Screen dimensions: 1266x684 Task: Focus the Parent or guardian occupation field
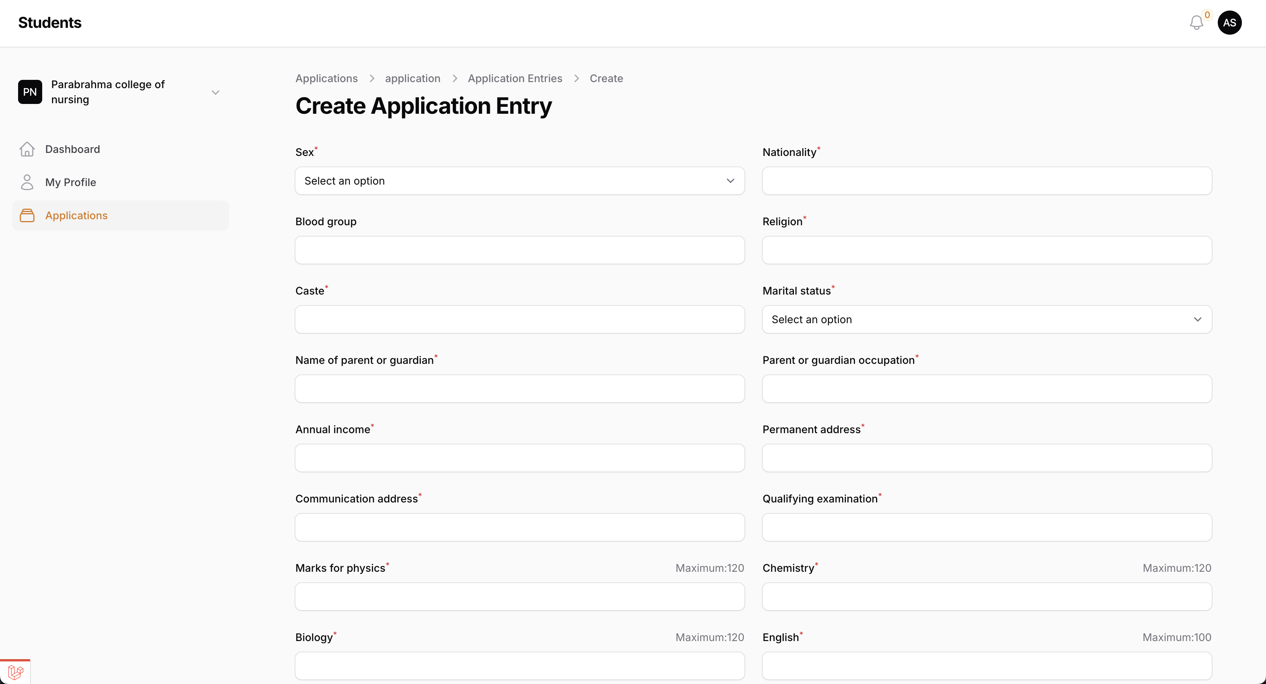tap(986, 389)
